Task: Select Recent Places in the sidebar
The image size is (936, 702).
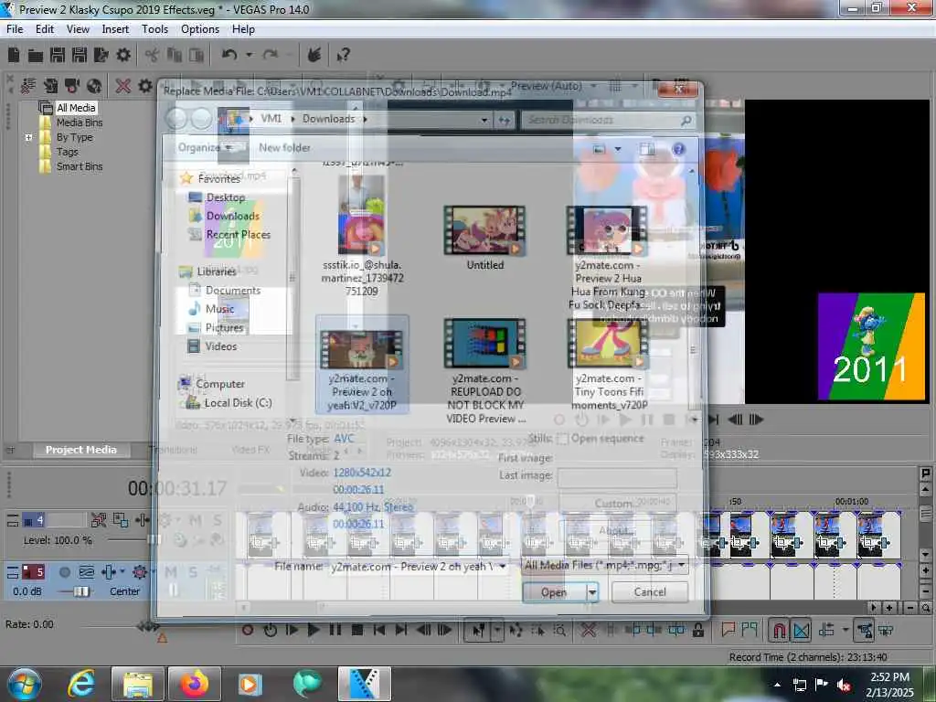Action: coord(239,235)
